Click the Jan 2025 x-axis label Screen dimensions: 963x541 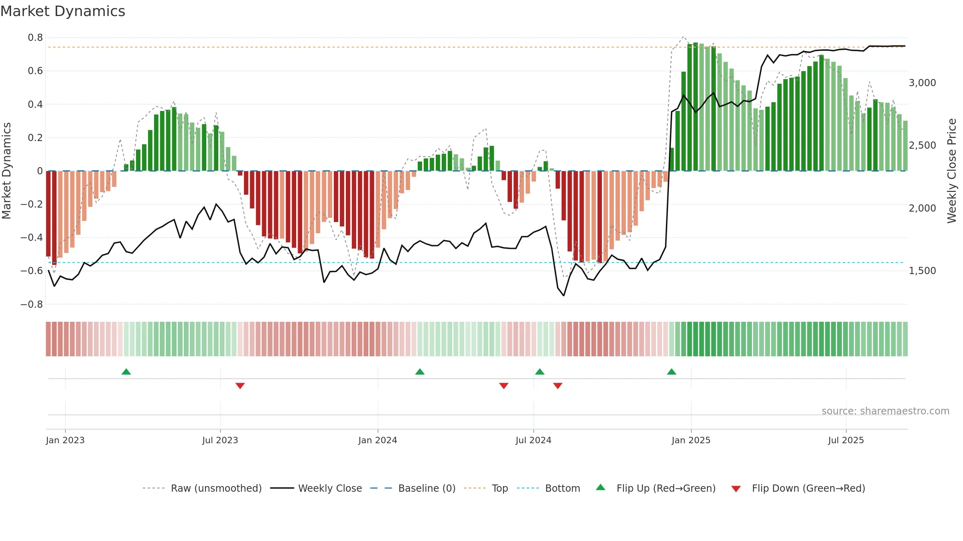click(691, 440)
